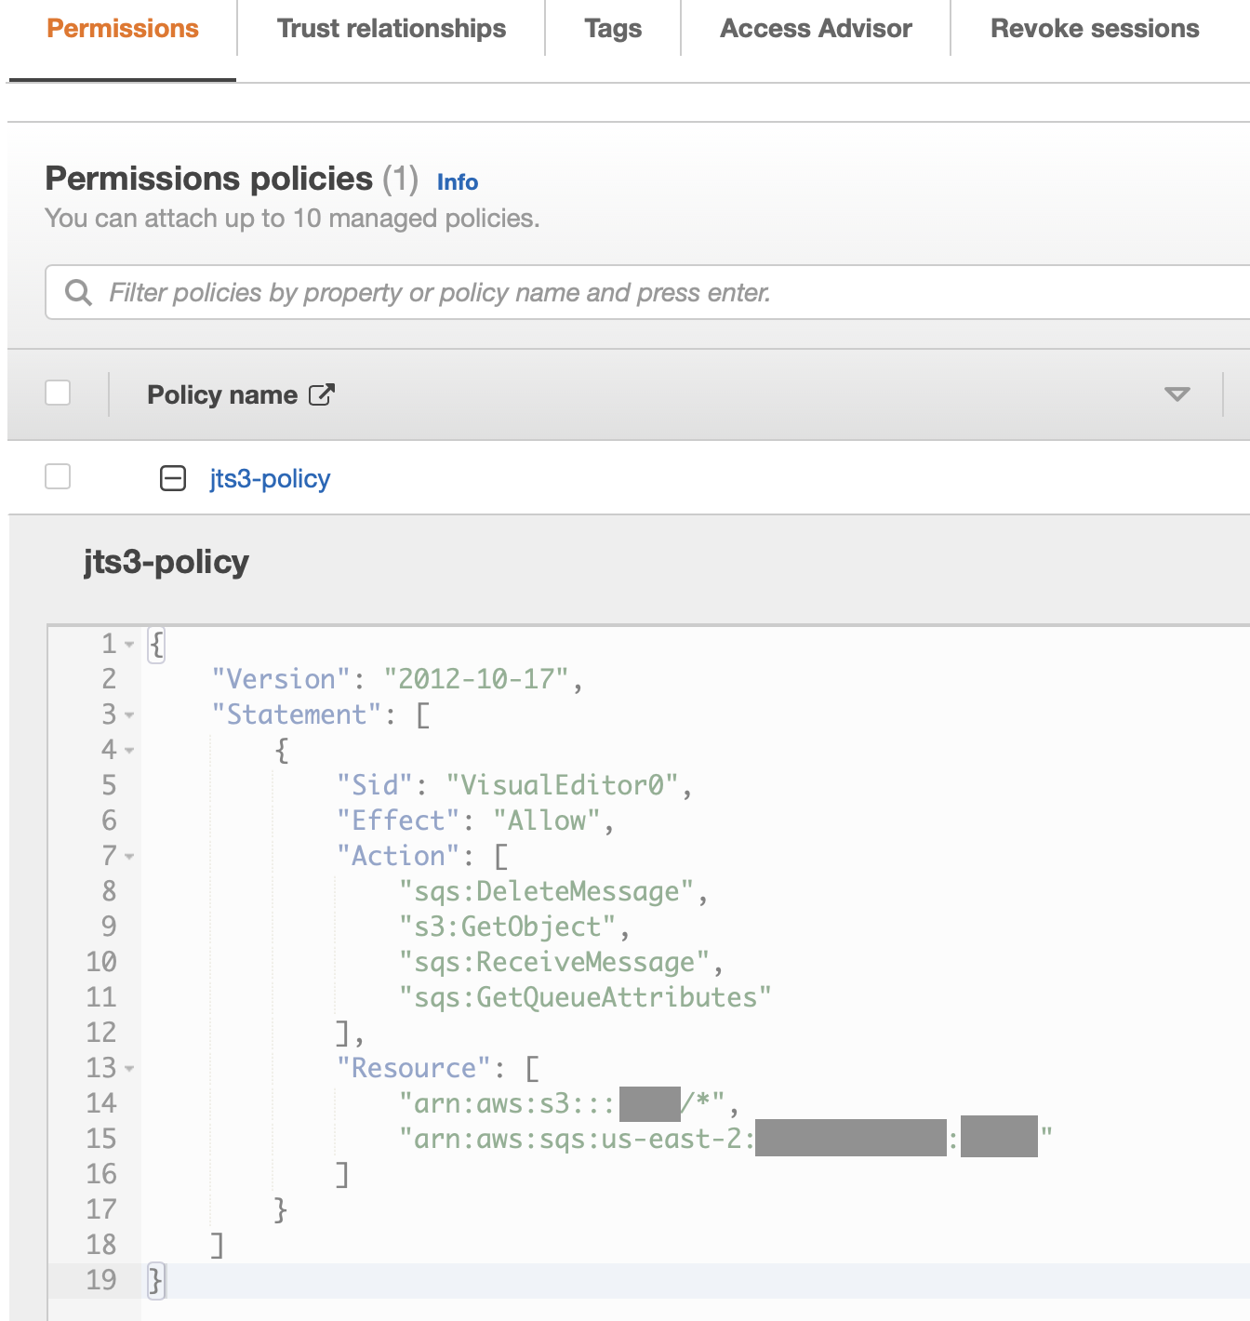1250x1321 pixels.
Task: Click the "Version" key on line 2
Action: point(281,679)
